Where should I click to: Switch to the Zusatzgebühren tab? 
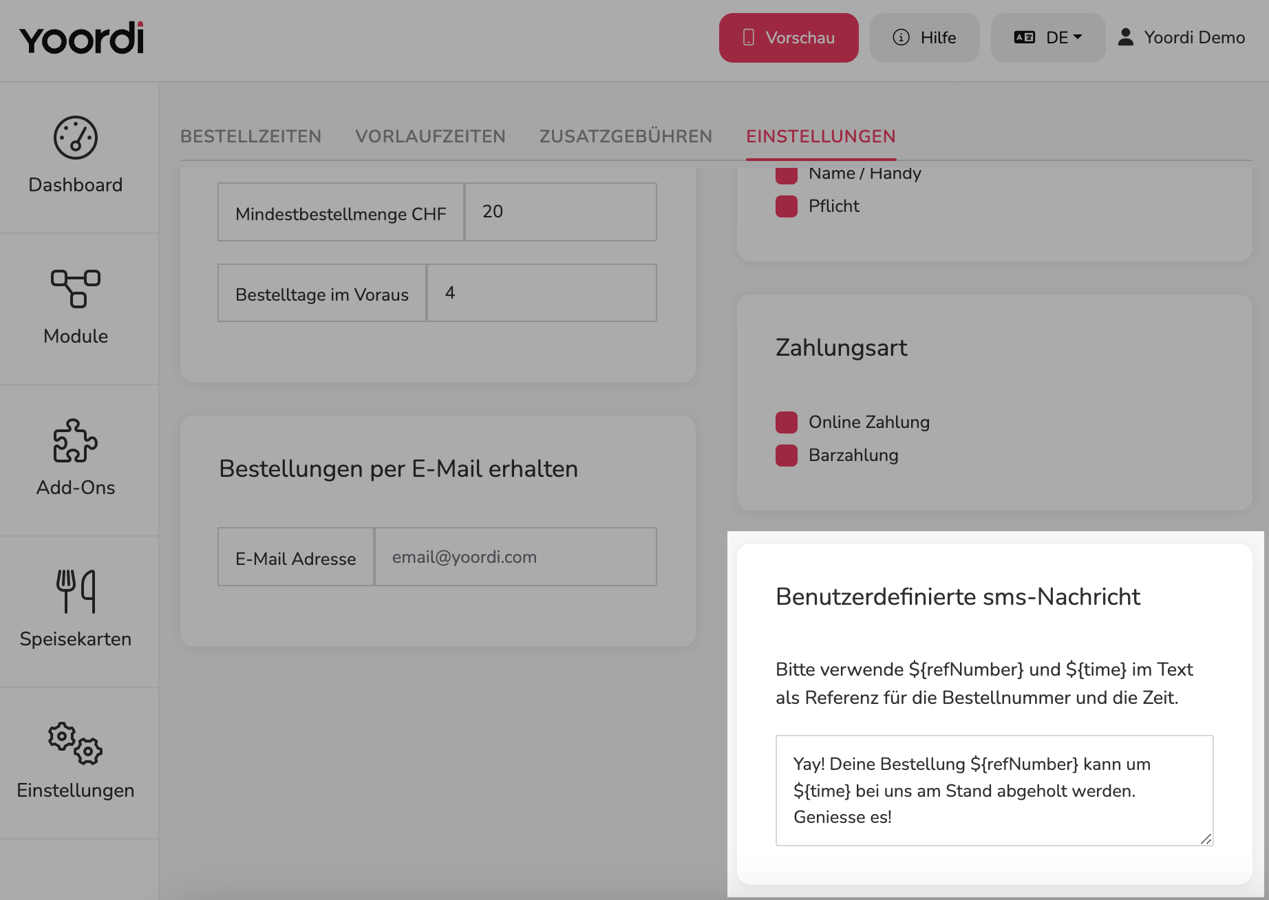626,136
